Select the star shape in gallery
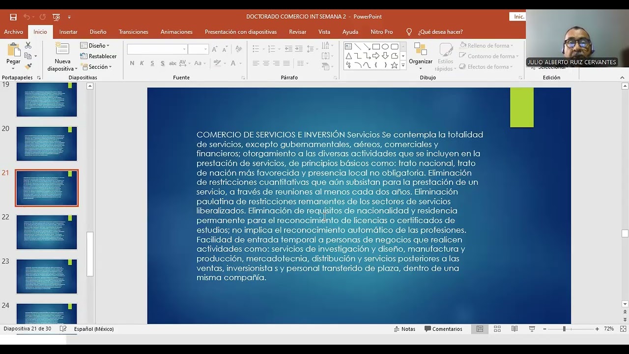 tap(394, 65)
